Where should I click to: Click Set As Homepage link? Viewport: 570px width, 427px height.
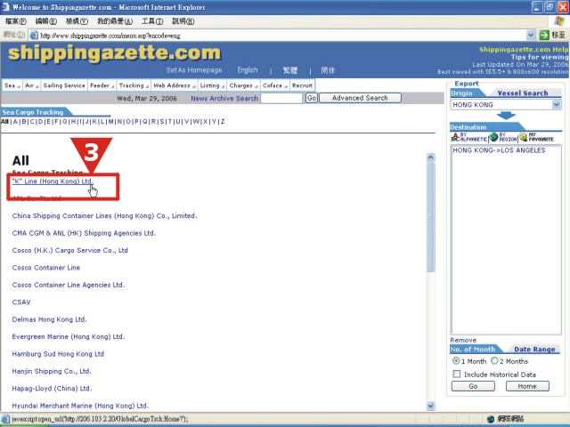click(194, 70)
